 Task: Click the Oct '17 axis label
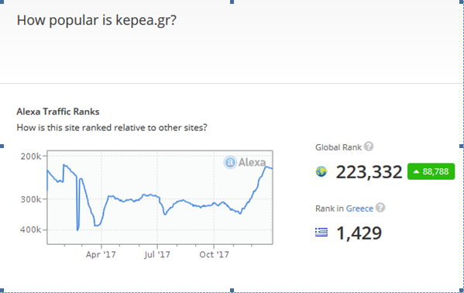214,254
